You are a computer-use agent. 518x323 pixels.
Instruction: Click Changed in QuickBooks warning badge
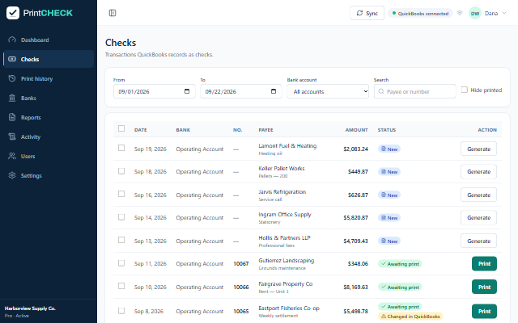coord(410,317)
